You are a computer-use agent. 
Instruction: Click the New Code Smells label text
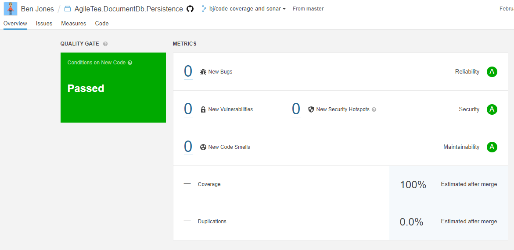(x=229, y=147)
